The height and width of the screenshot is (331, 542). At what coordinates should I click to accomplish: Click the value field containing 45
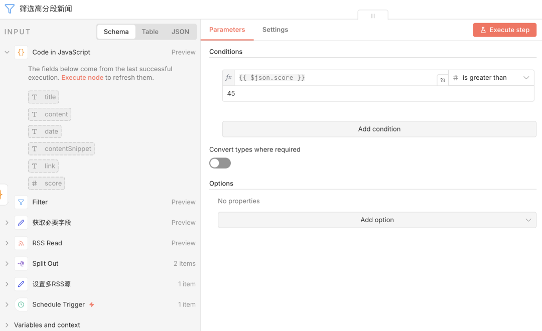point(377,94)
